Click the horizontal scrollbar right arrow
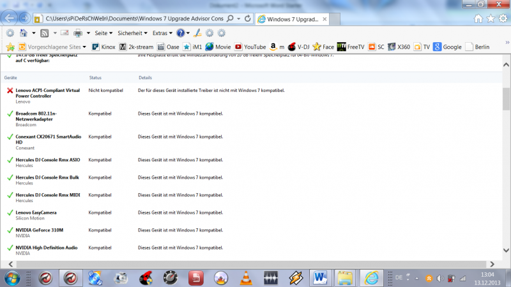The height and width of the screenshot is (287, 511). tap(492, 264)
